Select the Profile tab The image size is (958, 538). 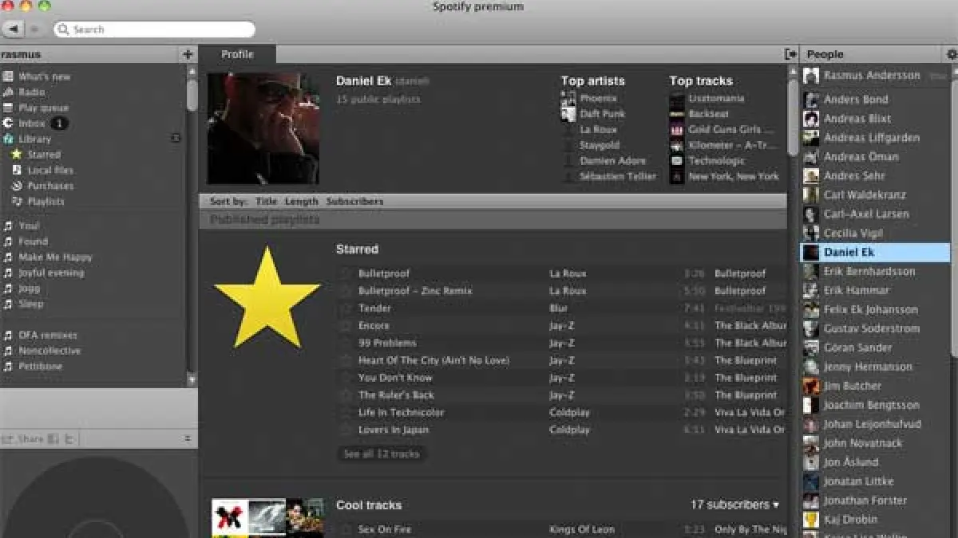pyautogui.click(x=237, y=54)
